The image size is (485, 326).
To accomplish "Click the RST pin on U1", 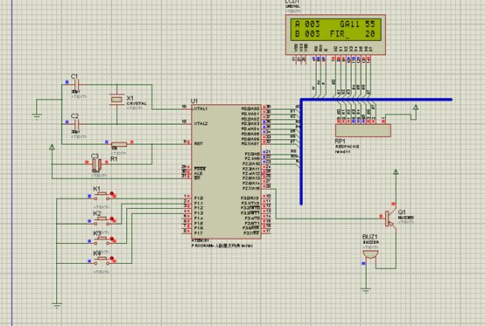I will coord(198,143).
